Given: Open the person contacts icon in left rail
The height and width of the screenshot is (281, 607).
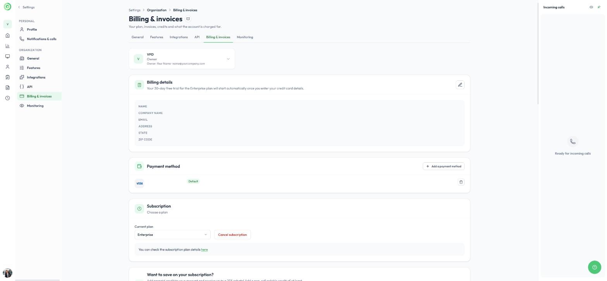Looking at the screenshot, I should 7,67.
